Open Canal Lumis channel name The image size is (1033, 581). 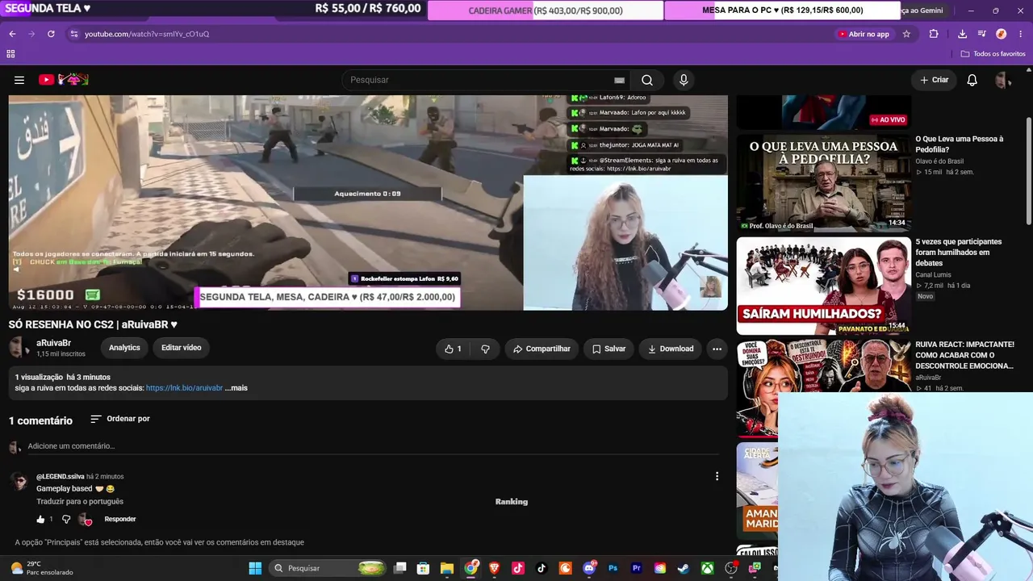(933, 275)
